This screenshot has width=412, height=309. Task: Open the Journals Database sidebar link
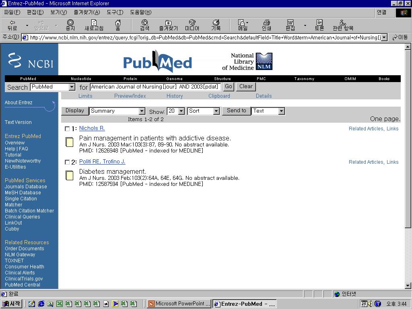26,187
